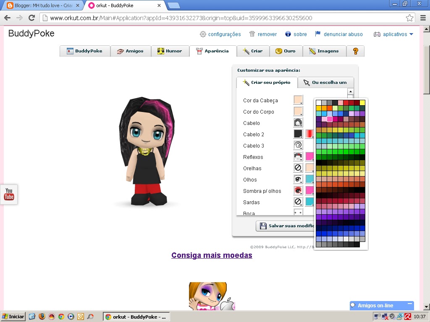Click the Orelhas none icon
Image resolution: width=430 pixels, height=322 pixels.
click(x=298, y=168)
